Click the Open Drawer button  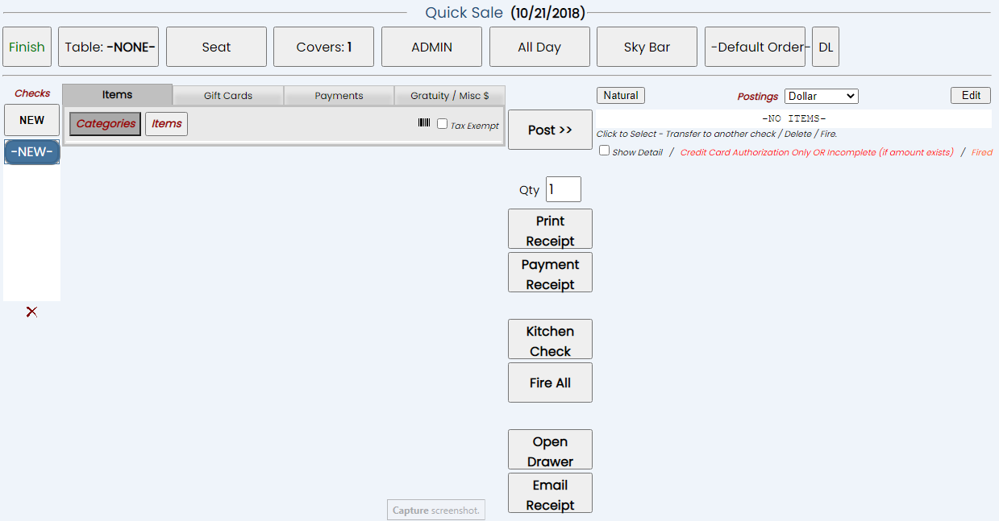550,450
